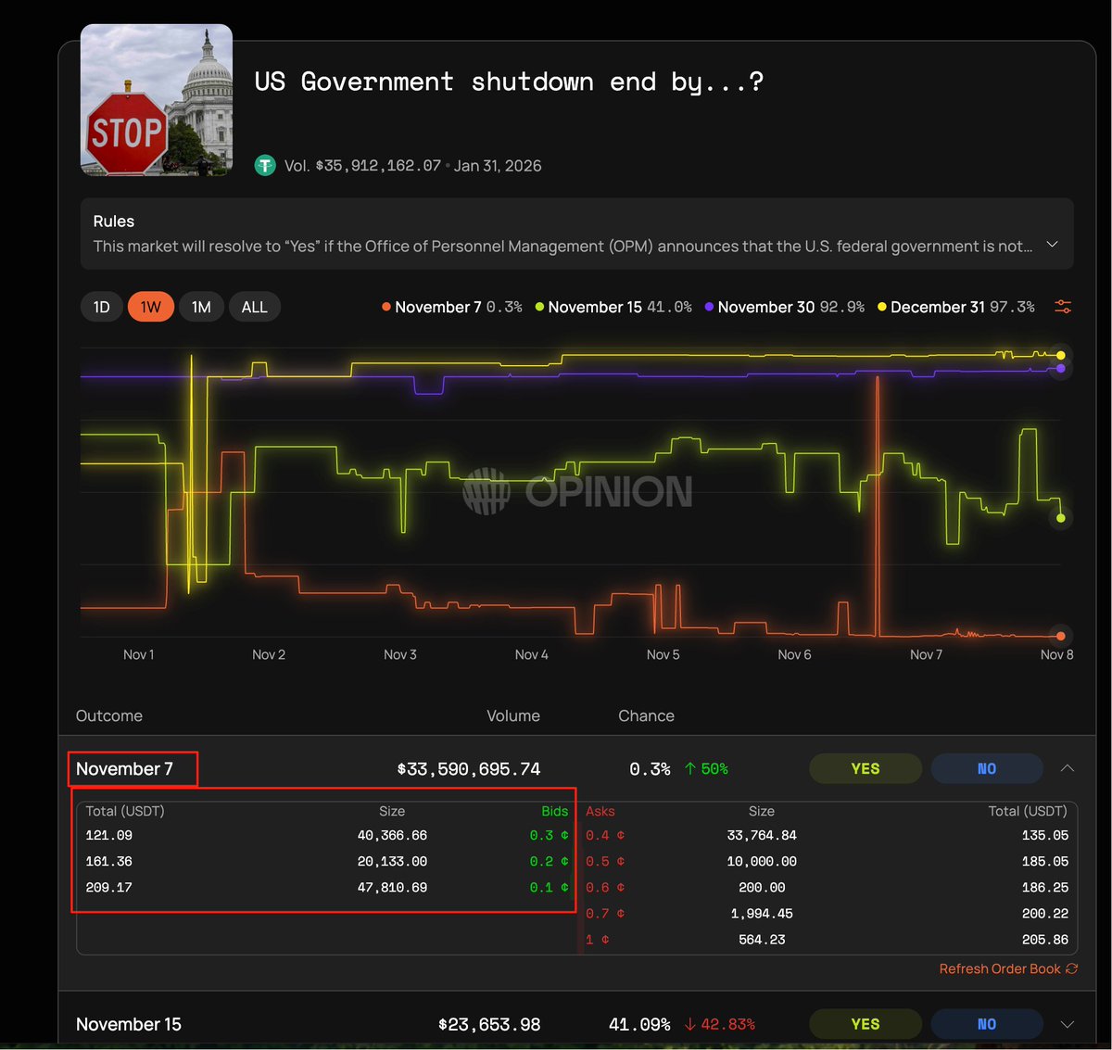Click bid total 209.17

(x=108, y=887)
